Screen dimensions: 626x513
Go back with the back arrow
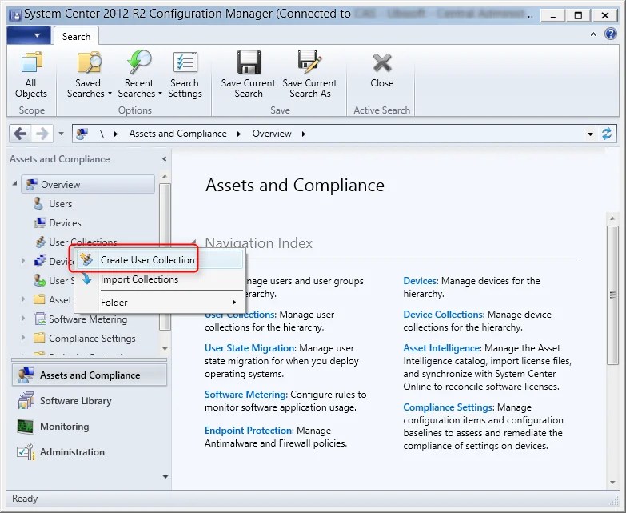click(20, 134)
